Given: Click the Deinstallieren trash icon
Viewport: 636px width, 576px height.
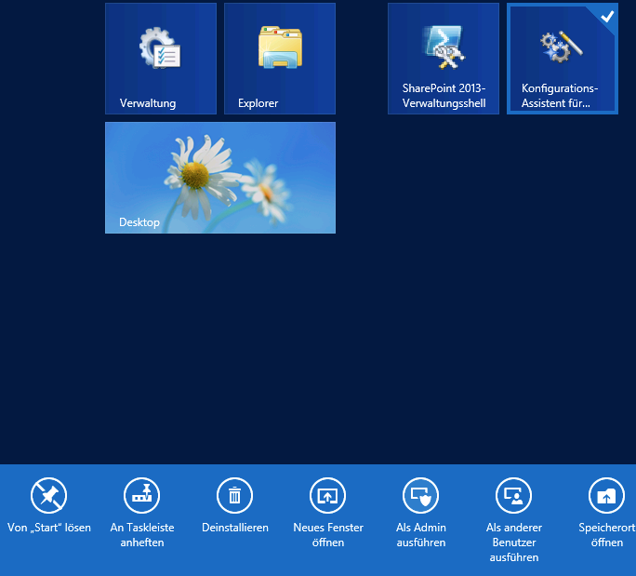Looking at the screenshot, I should (235, 496).
